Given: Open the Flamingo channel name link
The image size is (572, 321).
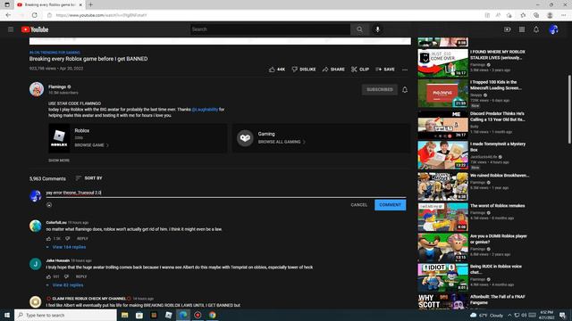Looking at the screenshot, I should click(x=57, y=86).
